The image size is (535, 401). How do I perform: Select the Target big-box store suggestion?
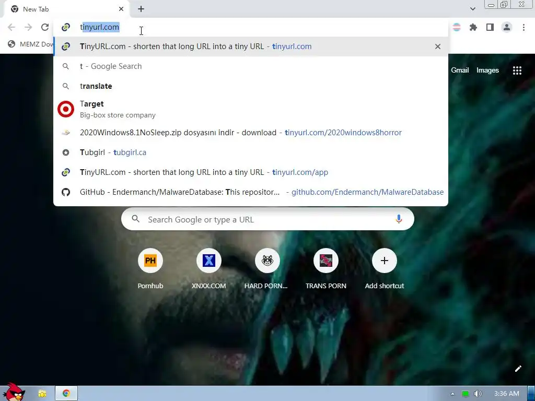251,109
